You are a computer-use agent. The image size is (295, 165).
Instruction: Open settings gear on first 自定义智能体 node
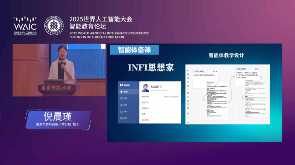(x=214, y=71)
